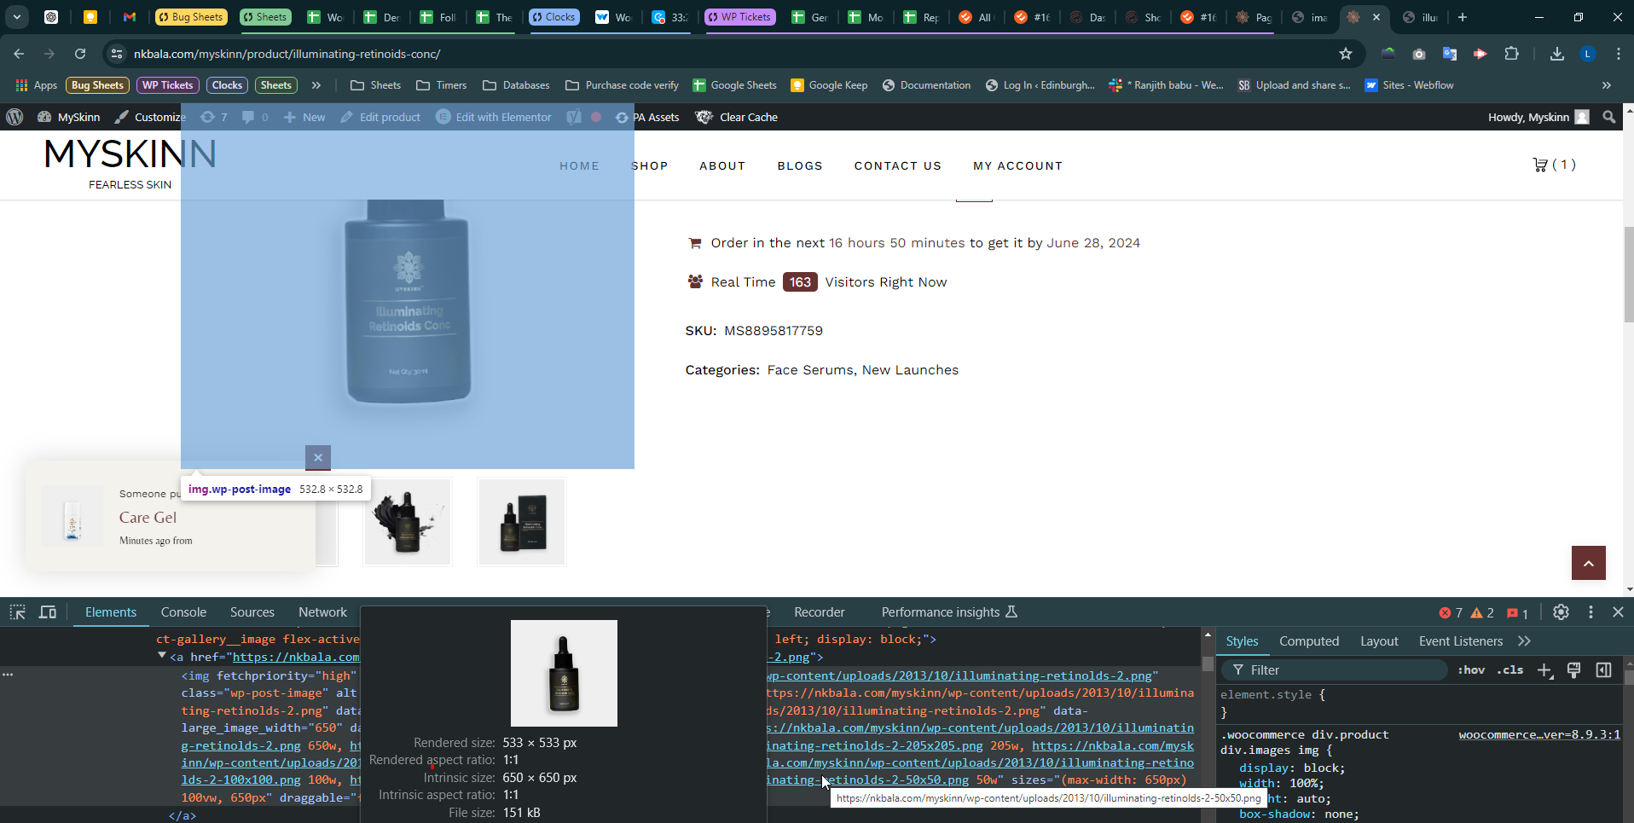The height and width of the screenshot is (823, 1634).
Task: Open a new browser tab
Action: tap(1463, 17)
